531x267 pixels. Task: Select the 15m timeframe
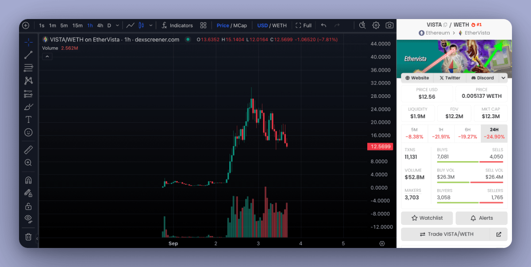pos(77,26)
